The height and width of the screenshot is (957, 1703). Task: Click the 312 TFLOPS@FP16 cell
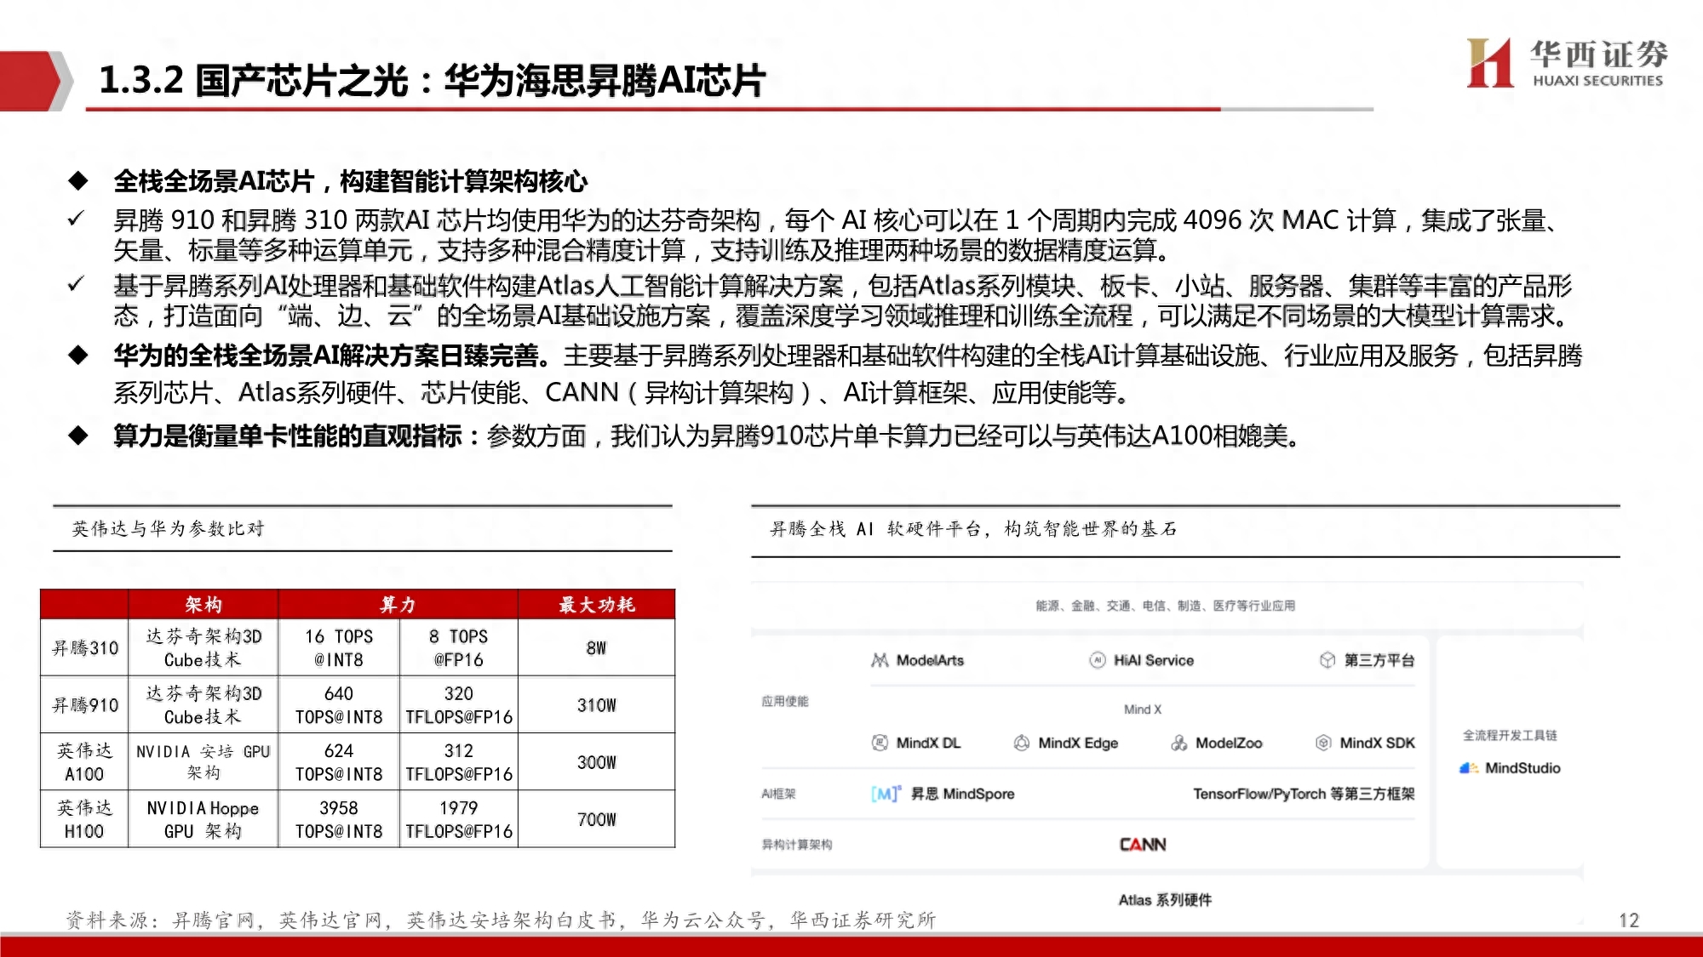click(x=458, y=762)
